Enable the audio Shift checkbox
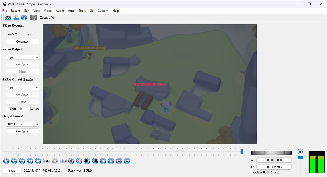The image size is (327, 177). coord(7,109)
